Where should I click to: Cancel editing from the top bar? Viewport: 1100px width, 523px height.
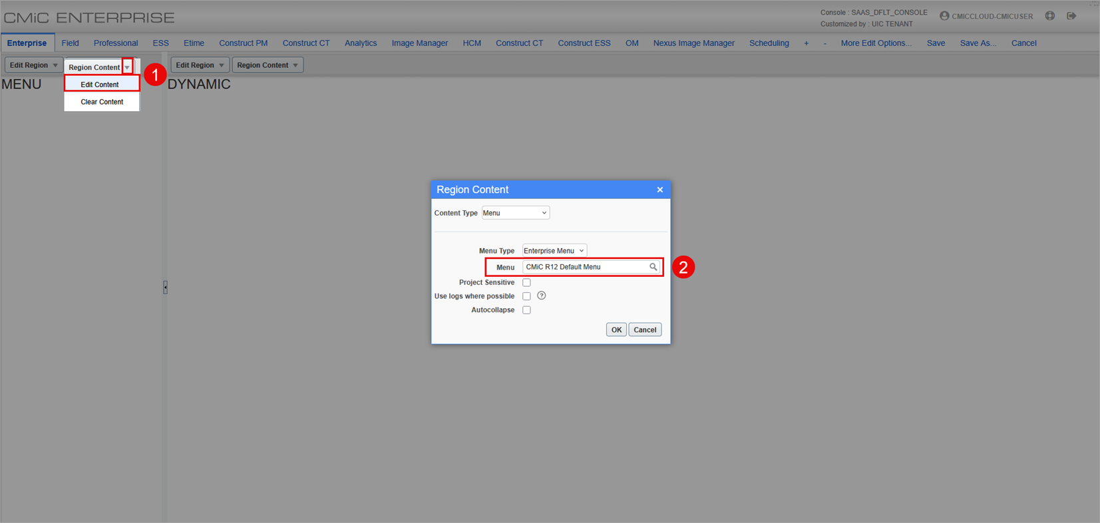coord(1024,43)
